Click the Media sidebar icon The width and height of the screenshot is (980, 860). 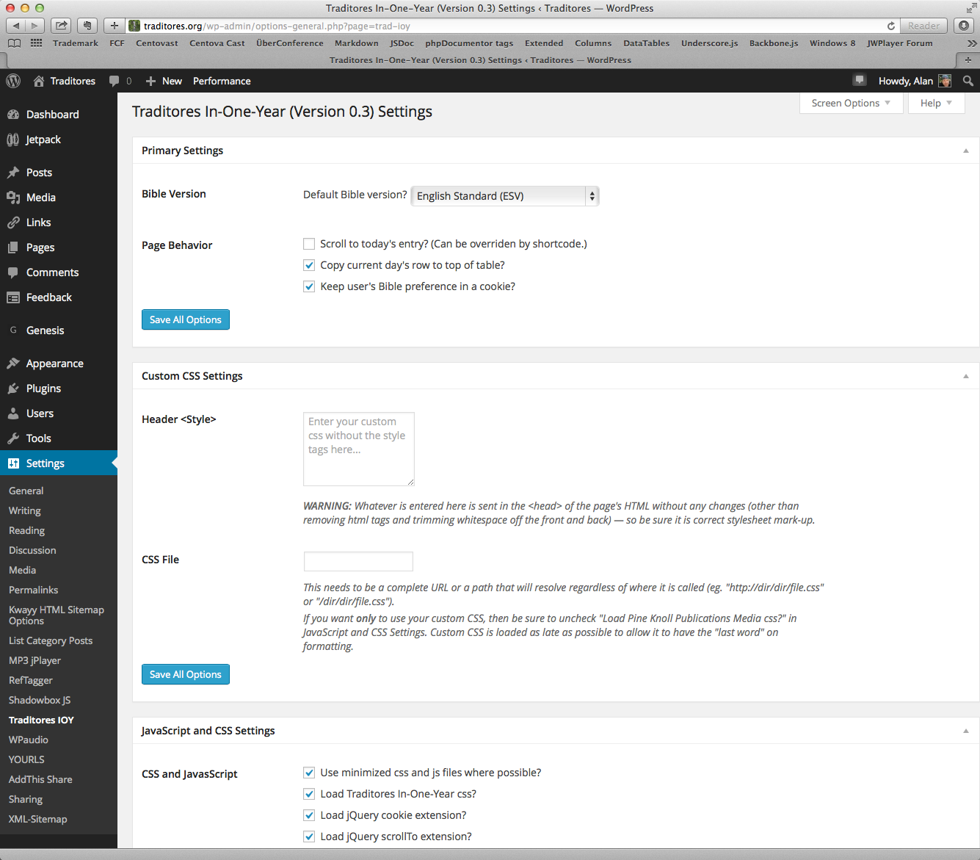pyautogui.click(x=13, y=198)
